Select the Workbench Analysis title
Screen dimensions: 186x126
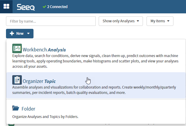pyautogui.click(x=44, y=50)
